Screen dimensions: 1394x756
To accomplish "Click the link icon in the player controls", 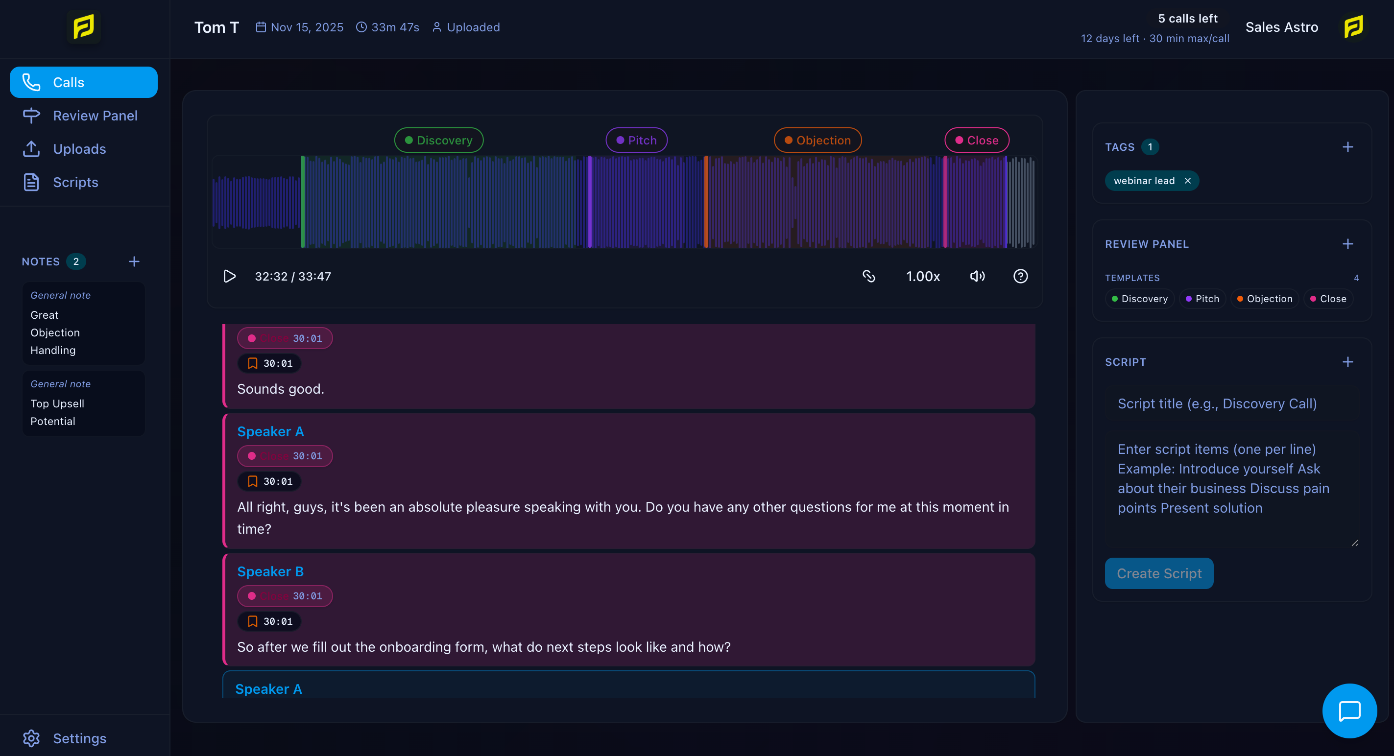I will 869,276.
